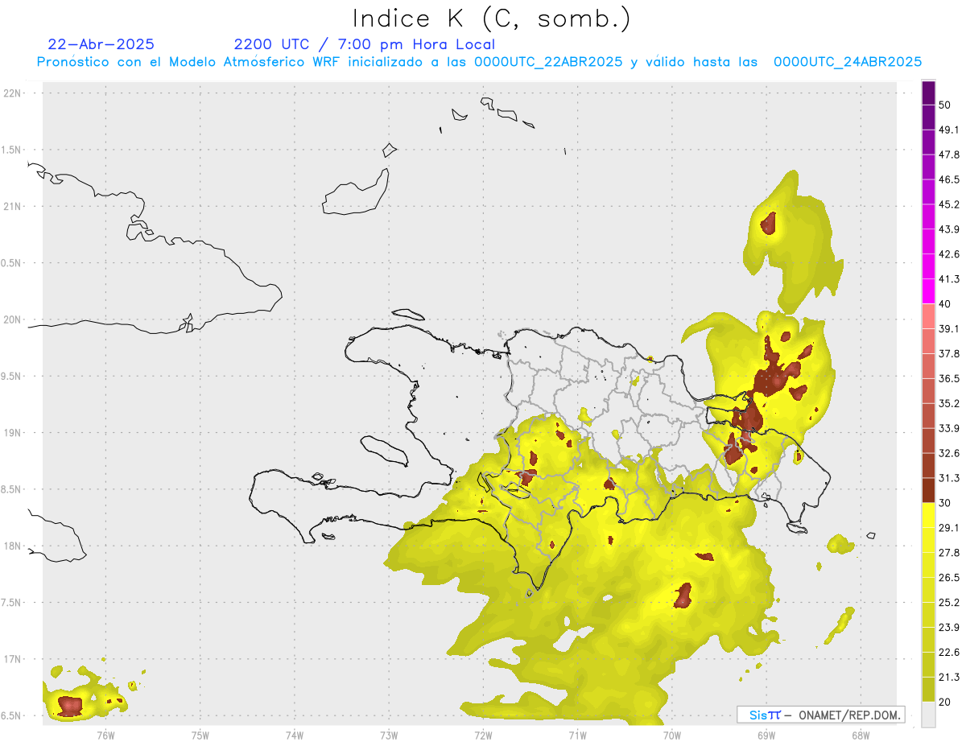
Task: Select the "68W" longitude label
Action: 860,735
